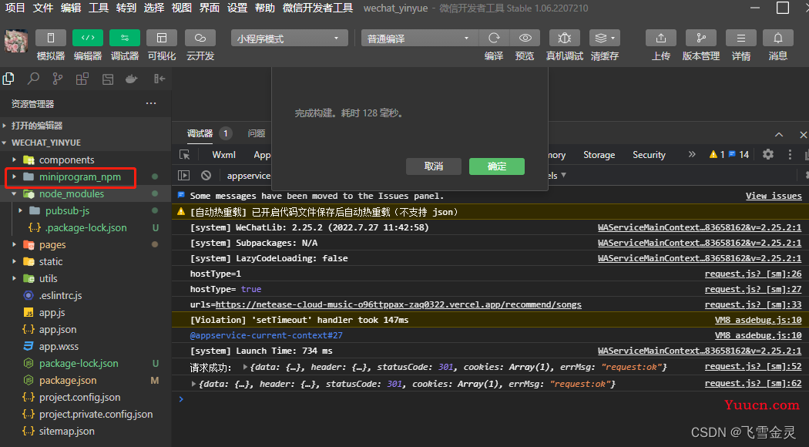Open the 普通编译 compile mode dropdown
This screenshot has height=447, width=809.
click(419, 39)
